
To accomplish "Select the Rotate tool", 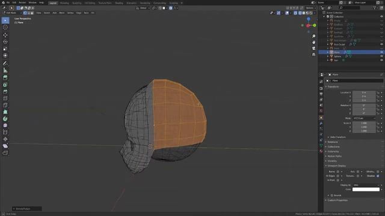I will (5, 42).
